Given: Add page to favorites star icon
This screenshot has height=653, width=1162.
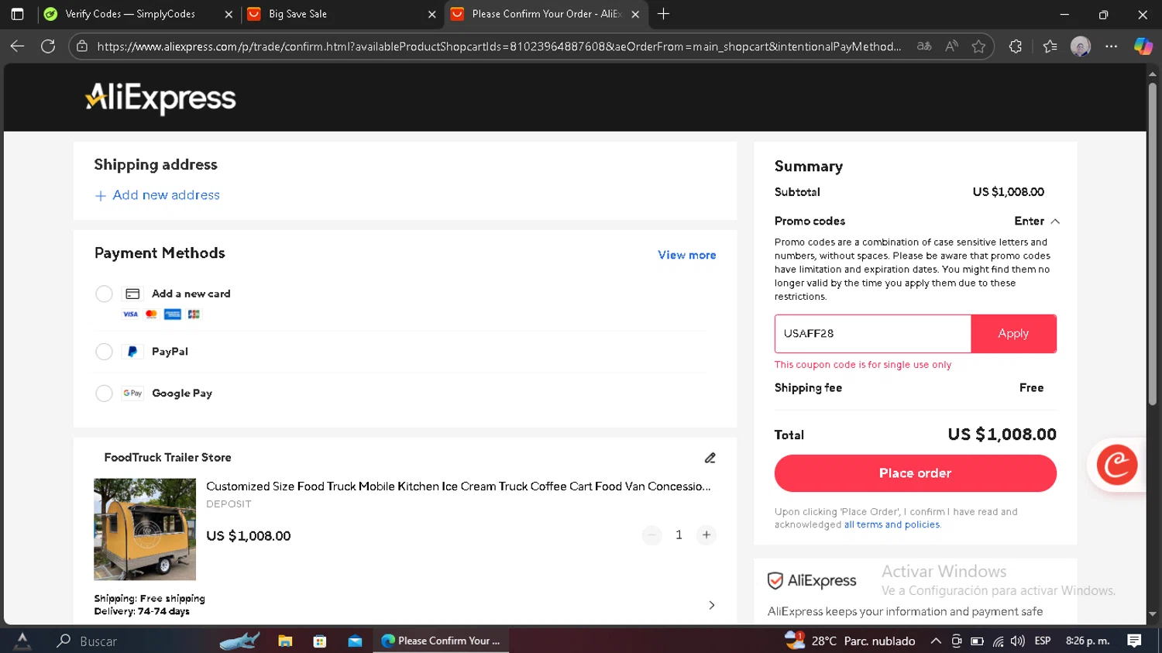Looking at the screenshot, I should (x=978, y=46).
